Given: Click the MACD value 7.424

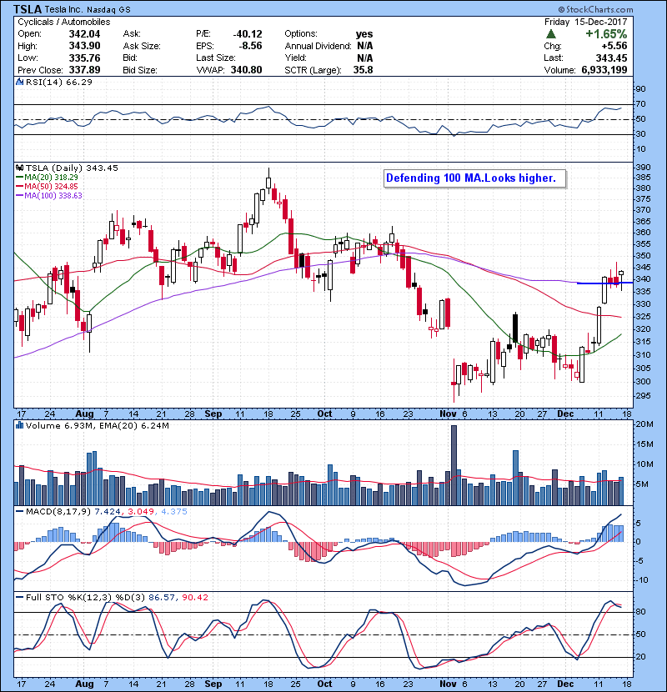Looking at the screenshot, I should click(x=108, y=511).
